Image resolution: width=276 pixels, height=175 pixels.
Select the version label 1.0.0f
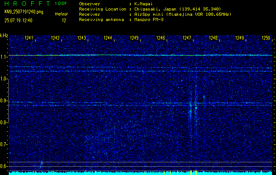[x=61, y=3]
